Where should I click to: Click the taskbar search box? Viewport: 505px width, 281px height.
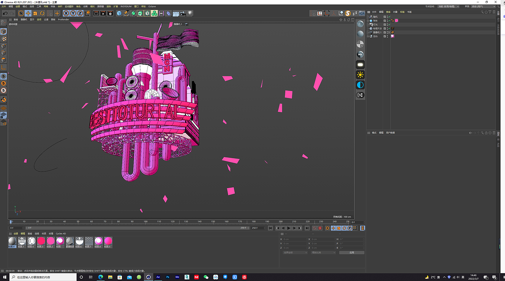coord(42,277)
